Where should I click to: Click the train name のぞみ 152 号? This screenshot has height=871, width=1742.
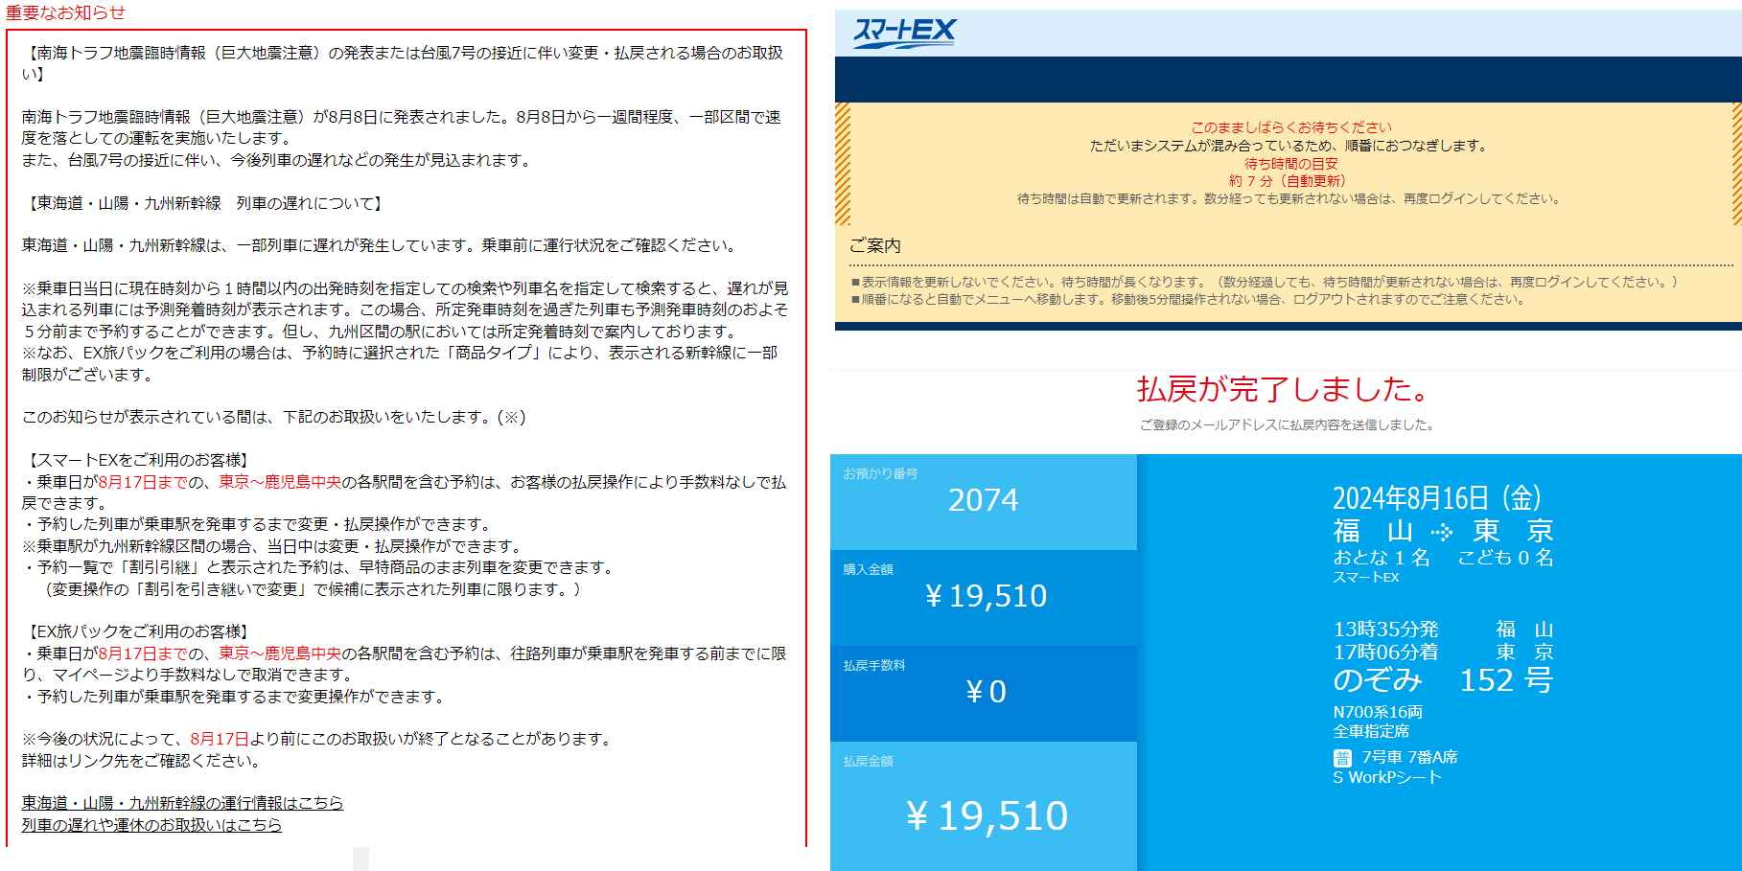point(1443,680)
